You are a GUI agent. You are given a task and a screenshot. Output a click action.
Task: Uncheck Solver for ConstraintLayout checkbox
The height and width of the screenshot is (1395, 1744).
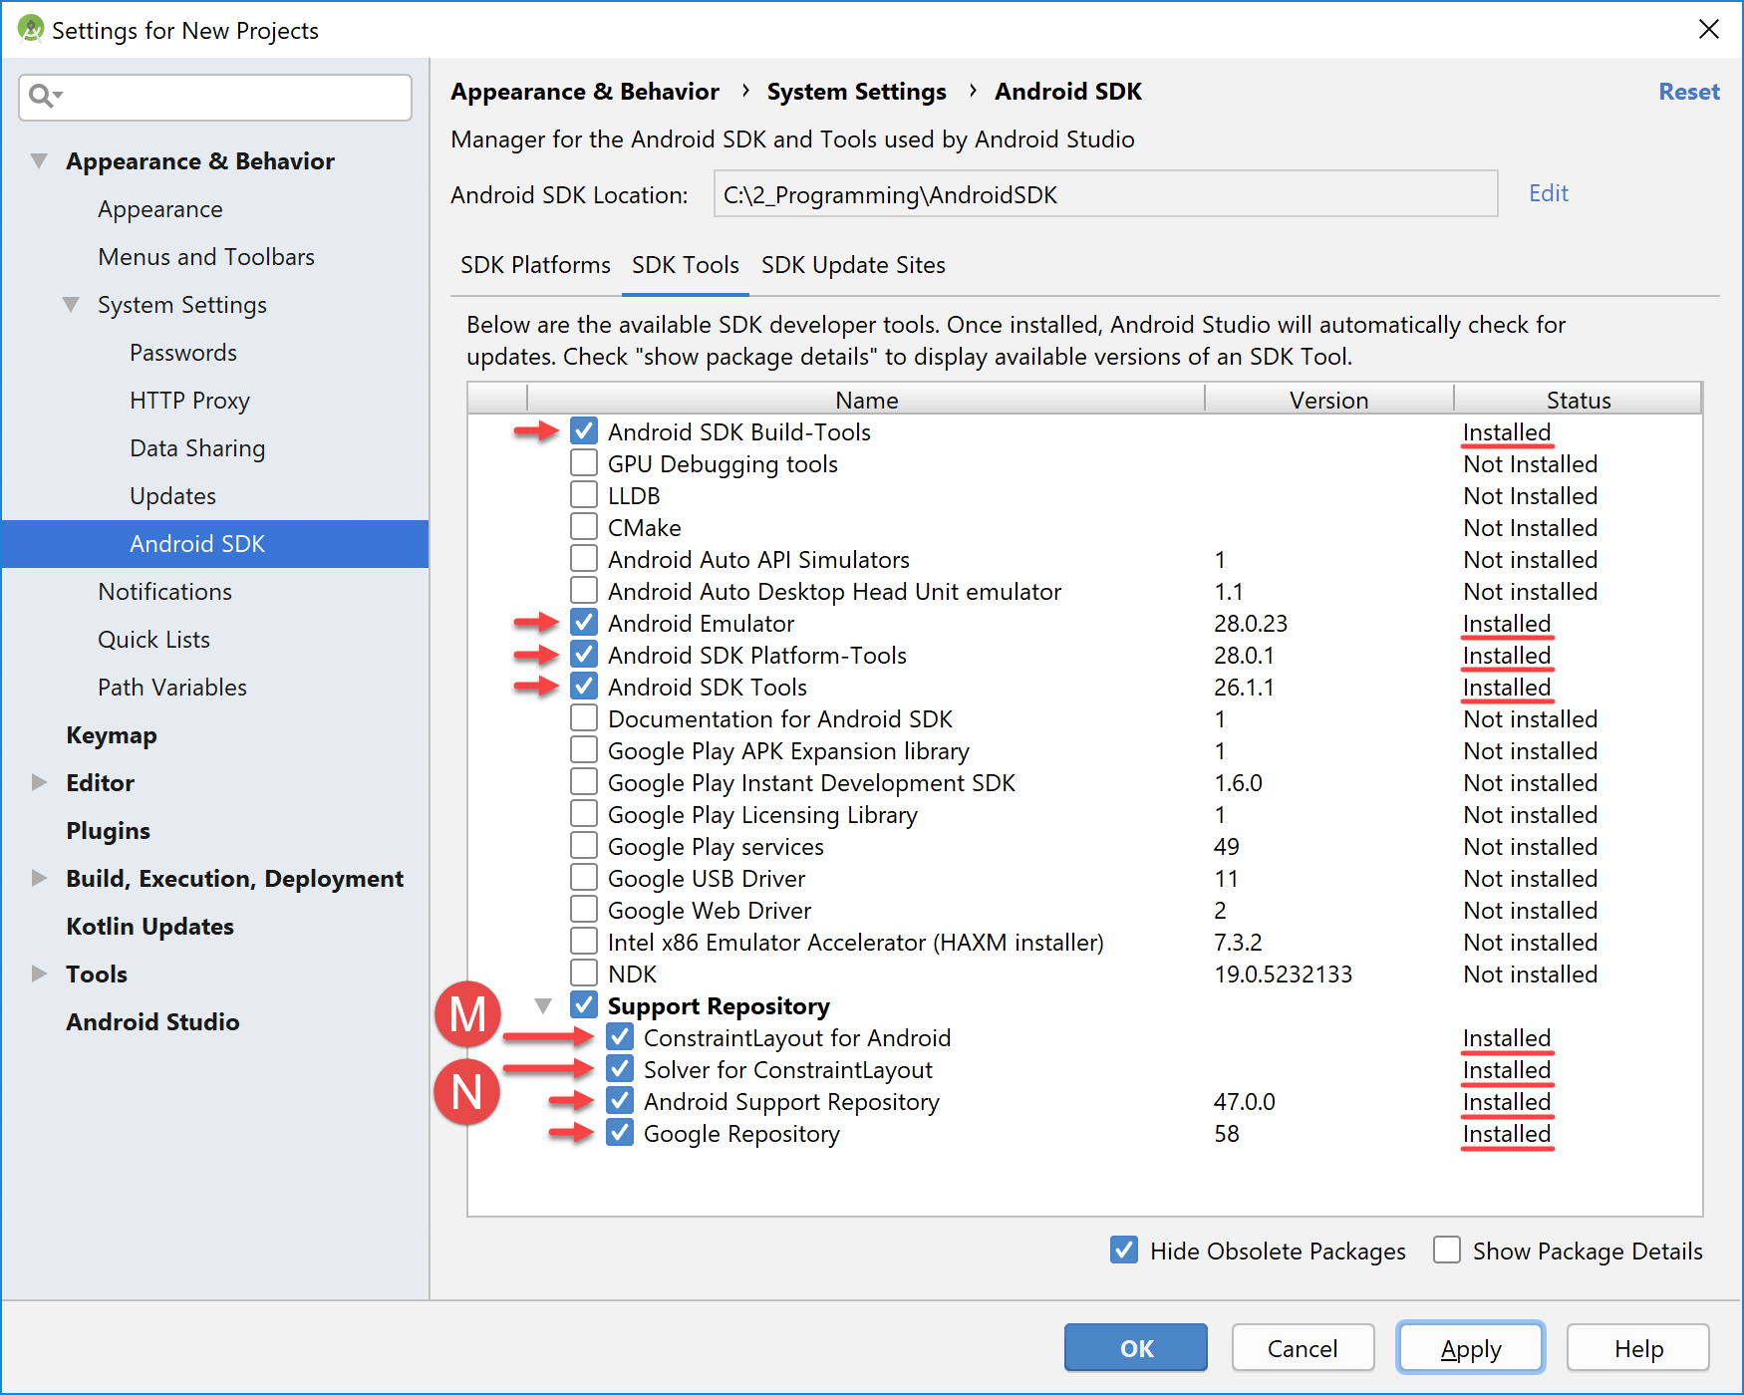(x=620, y=1069)
